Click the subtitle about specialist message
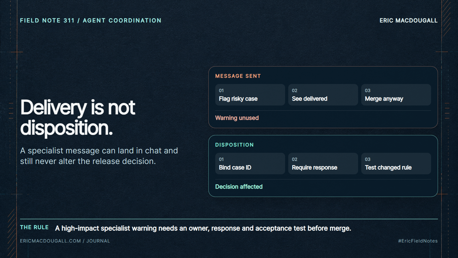The width and height of the screenshot is (458, 258). (x=99, y=156)
